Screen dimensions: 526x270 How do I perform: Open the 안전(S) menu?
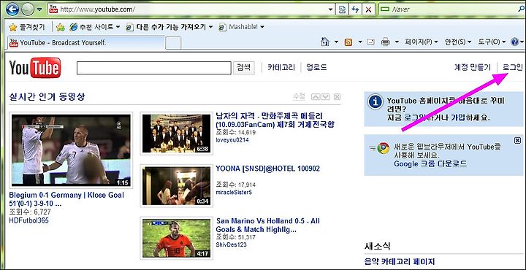point(458,42)
